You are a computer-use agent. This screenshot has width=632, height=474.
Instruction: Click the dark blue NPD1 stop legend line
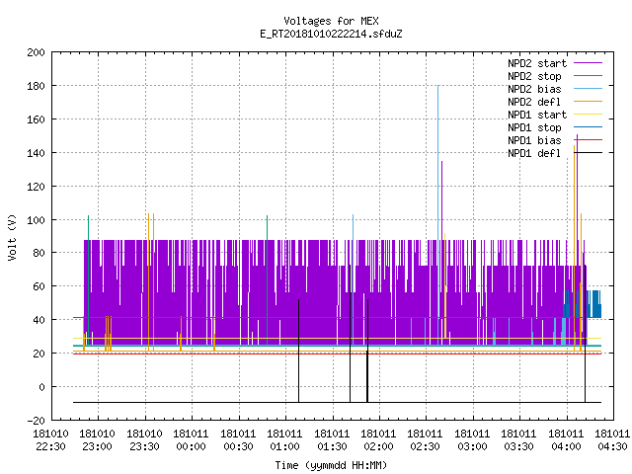click(588, 127)
